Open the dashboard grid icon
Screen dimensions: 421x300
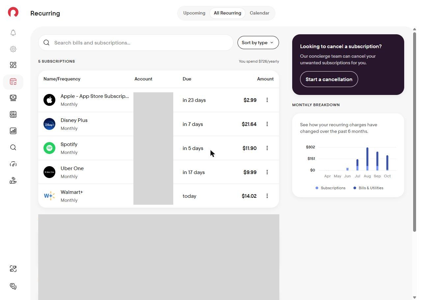tap(13, 65)
